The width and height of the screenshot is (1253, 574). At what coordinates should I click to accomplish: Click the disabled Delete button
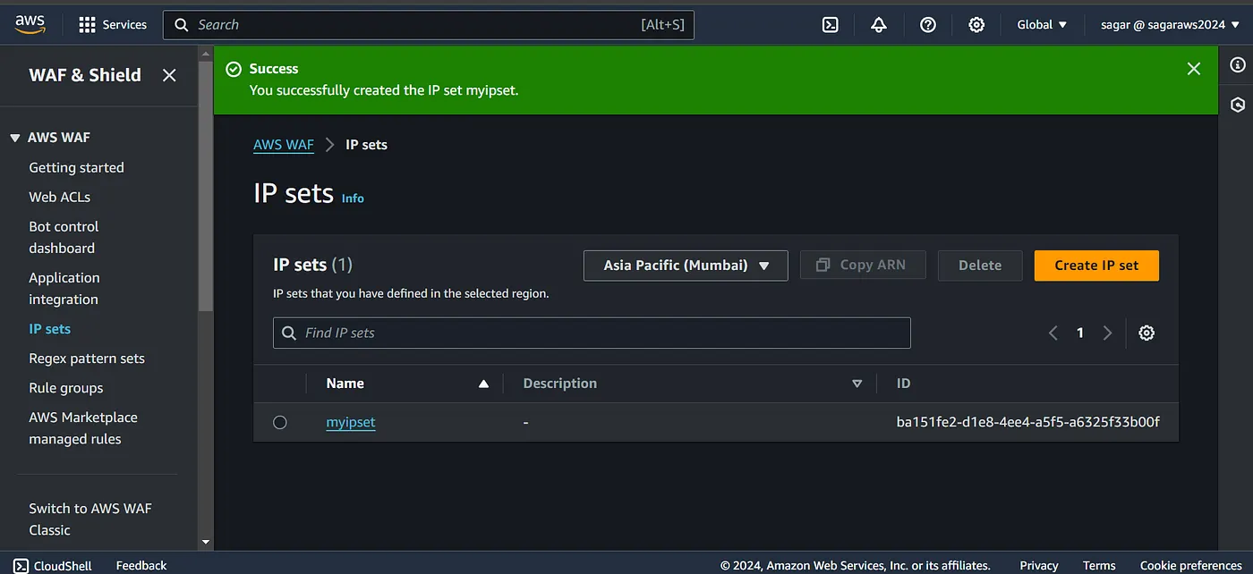pos(980,266)
